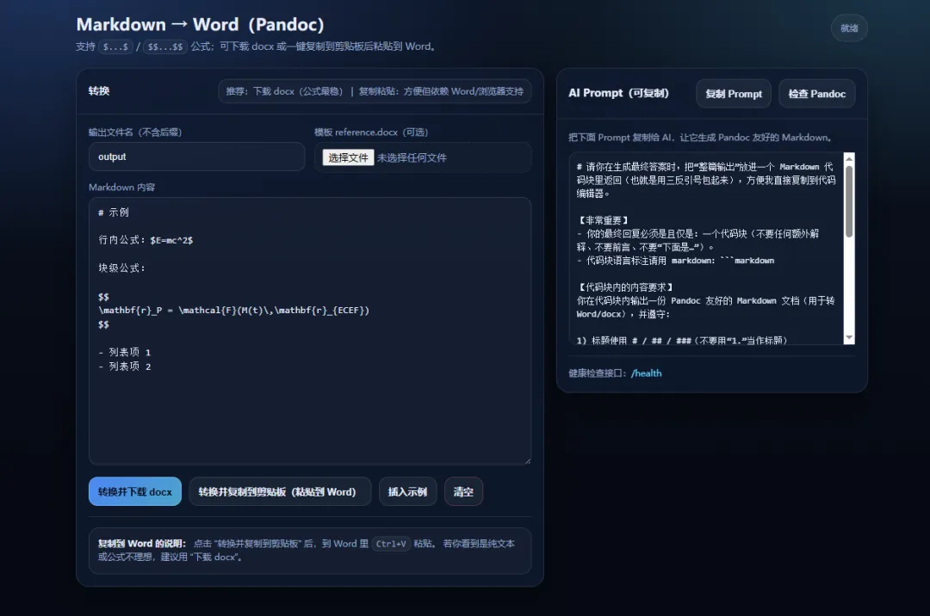Screen dimensions: 930x616
Task: Click the 清空 button
Action: tap(463, 491)
